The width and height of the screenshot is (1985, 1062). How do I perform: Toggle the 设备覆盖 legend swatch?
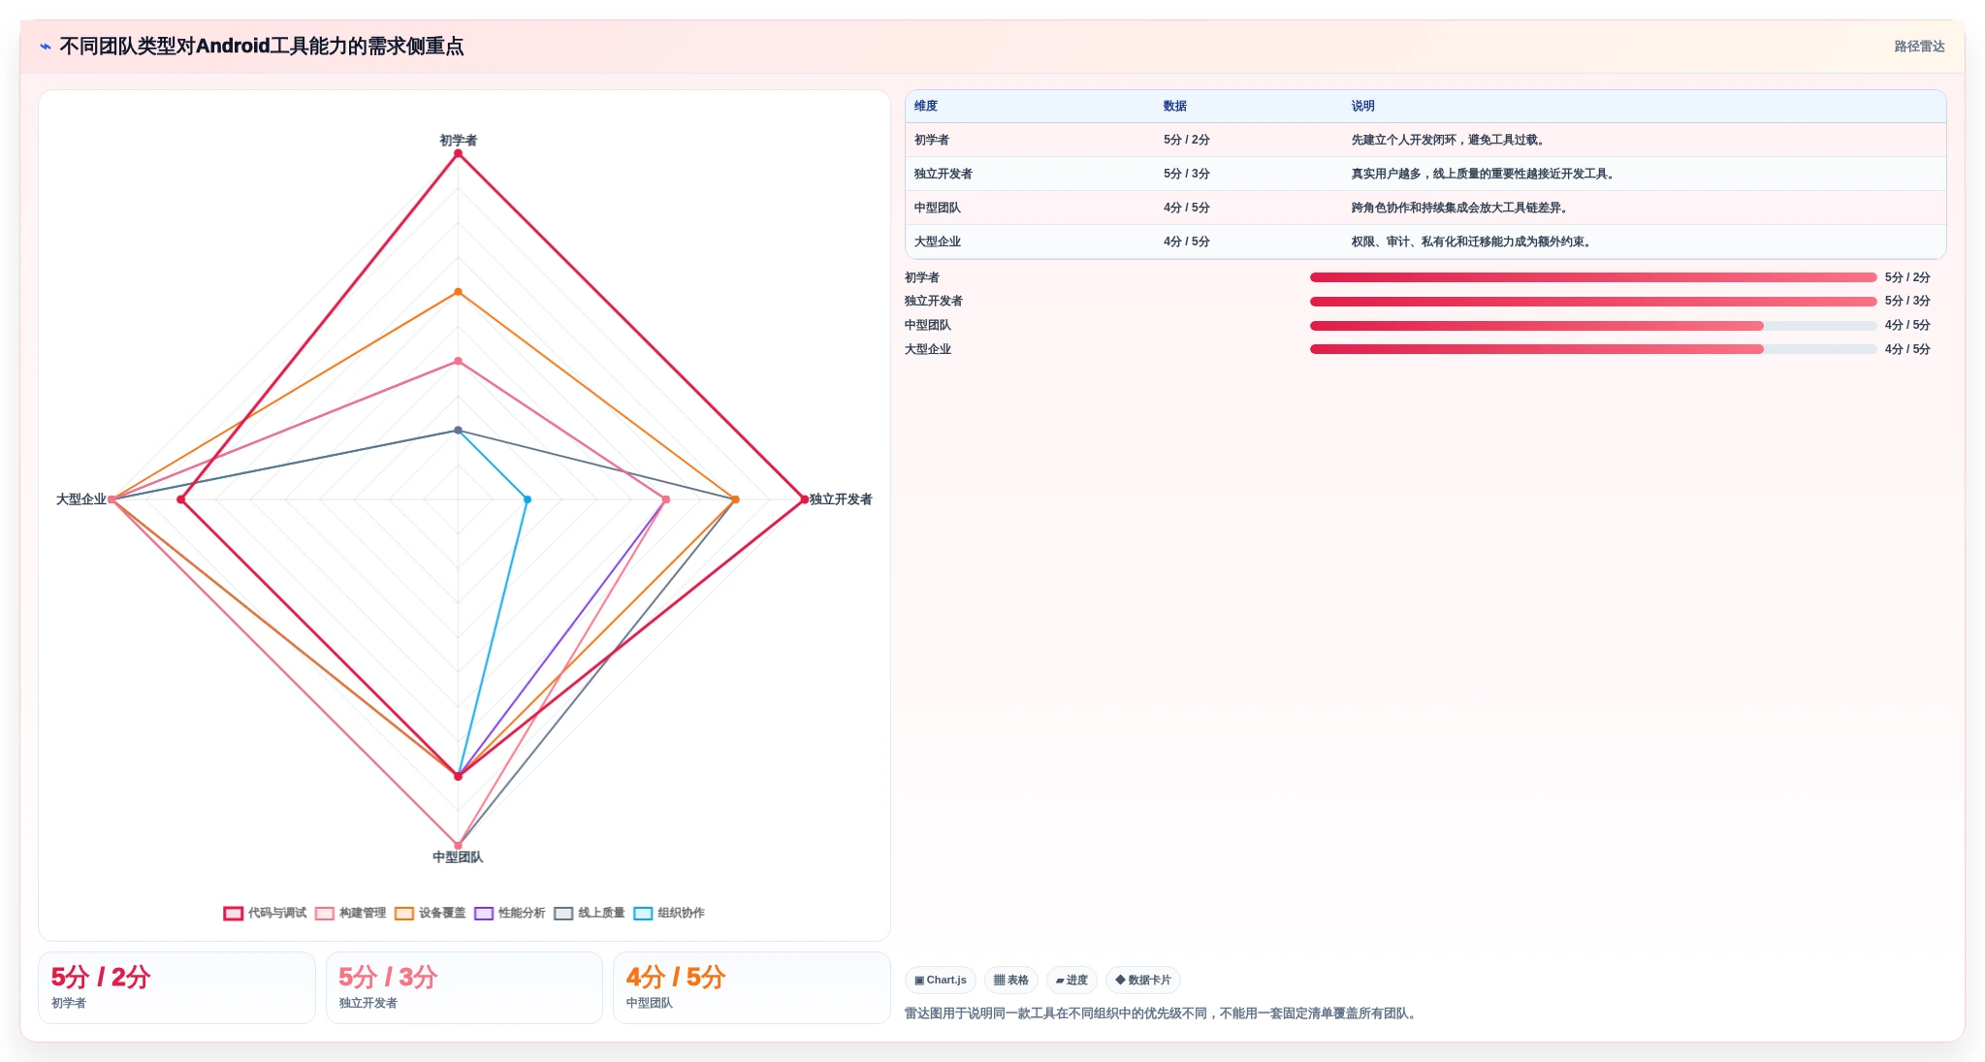pyautogui.click(x=404, y=914)
